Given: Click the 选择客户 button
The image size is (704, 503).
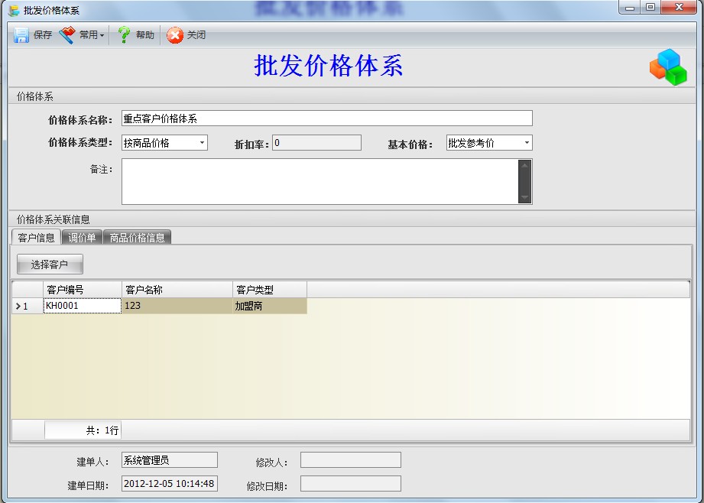Looking at the screenshot, I should click(50, 264).
